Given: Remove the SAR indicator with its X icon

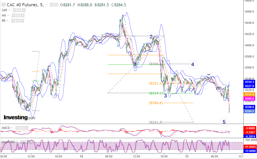Looking at the screenshot, I should click(24, 10).
